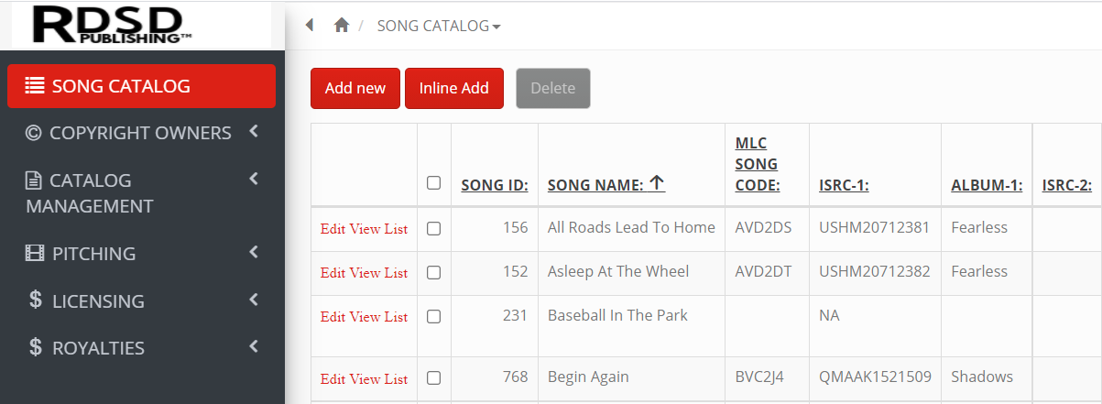1102x404 pixels.
Task: Open the SONG CATALOG breadcrumb dropdown
Action: (x=439, y=26)
